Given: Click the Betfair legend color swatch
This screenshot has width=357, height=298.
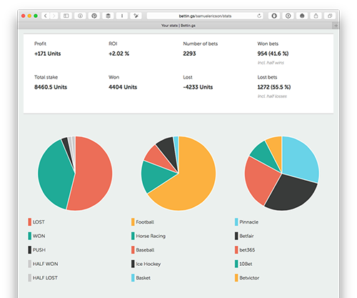Looking at the screenshot, I should [x=236, y=236].
